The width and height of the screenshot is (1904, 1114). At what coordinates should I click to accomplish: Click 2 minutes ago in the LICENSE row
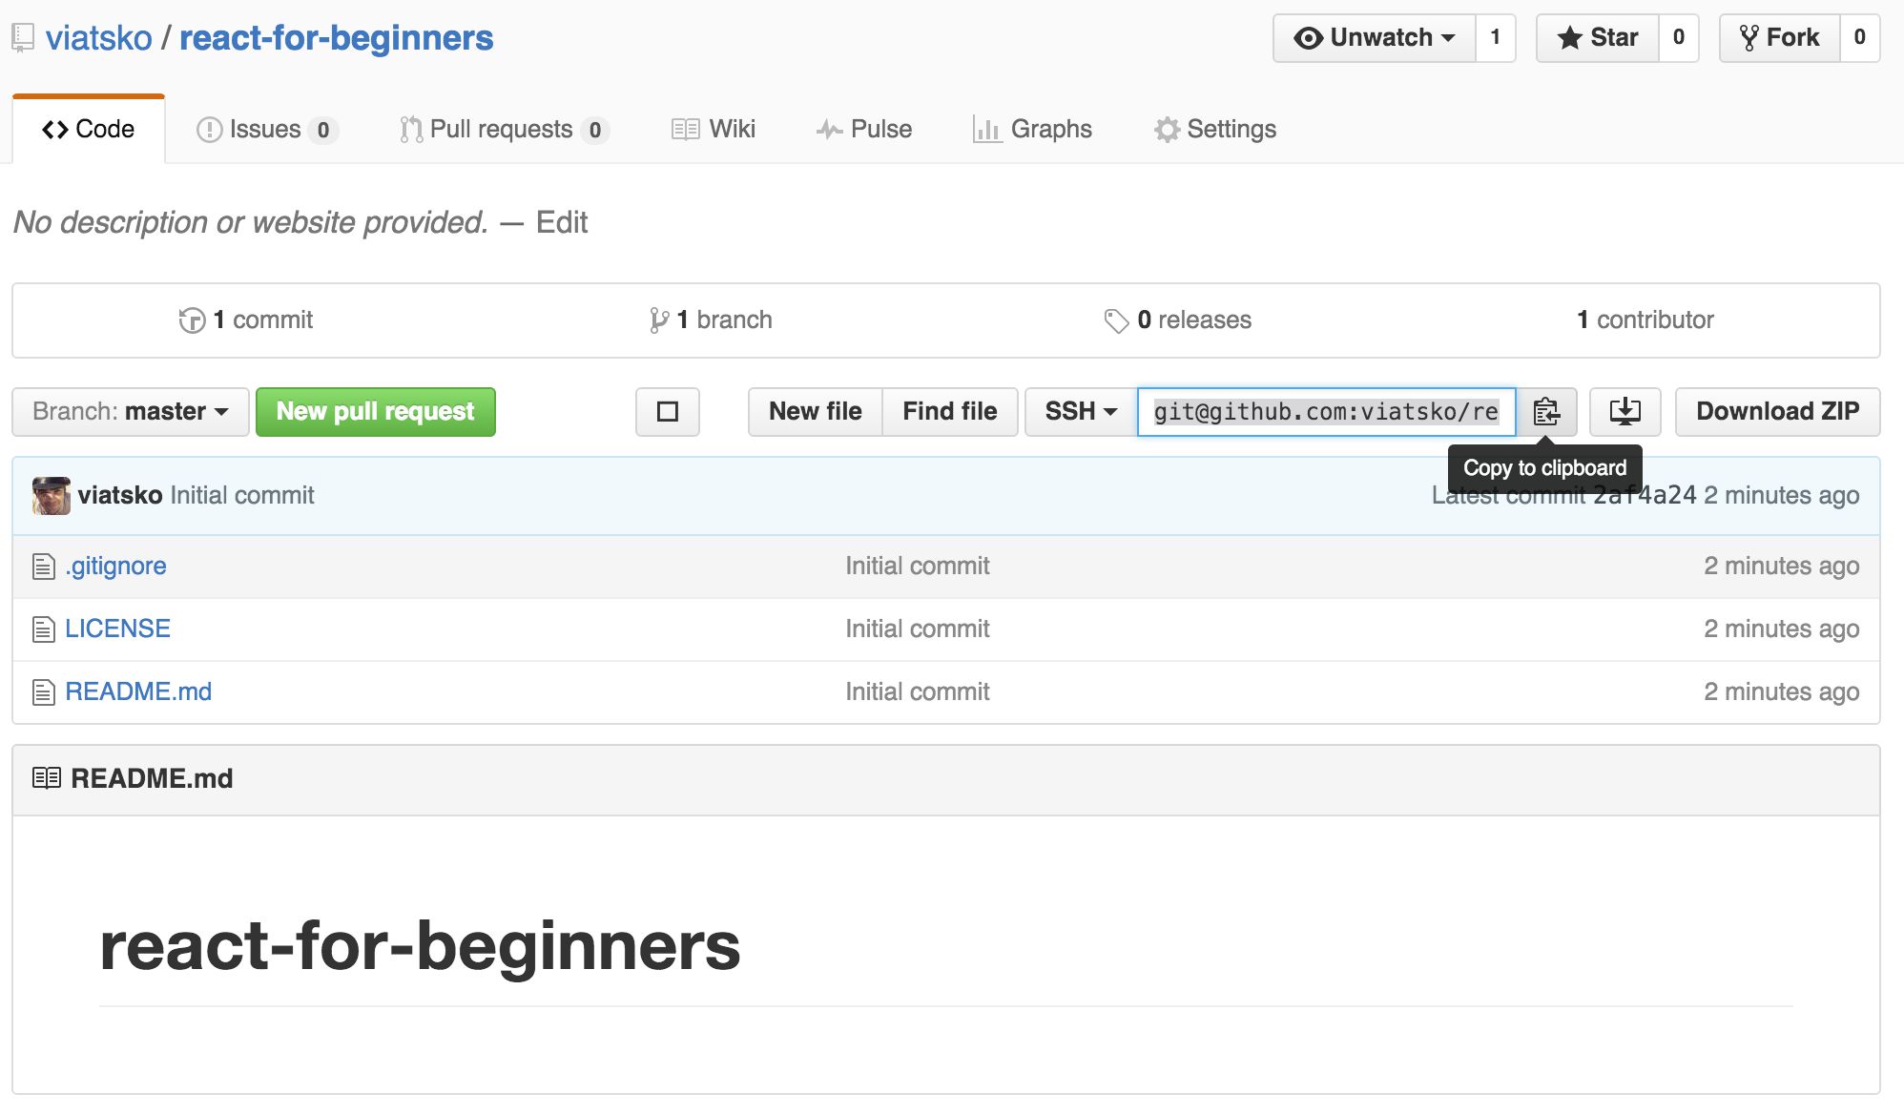coord(1782,629)
